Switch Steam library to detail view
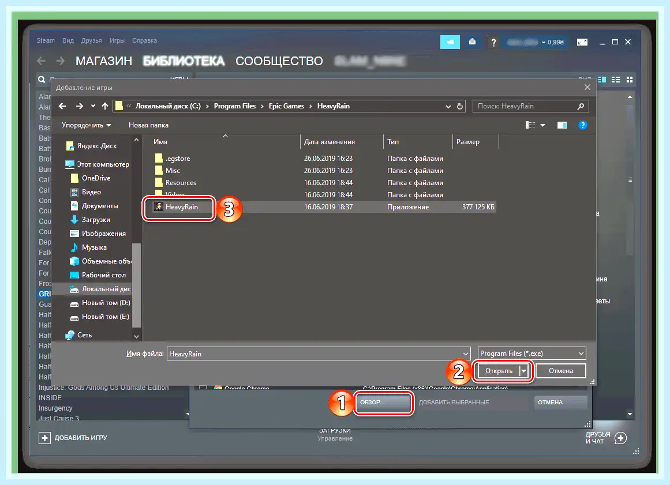Image resolution: width=670 pixels, height=485 pixels. tap(602, 80)
